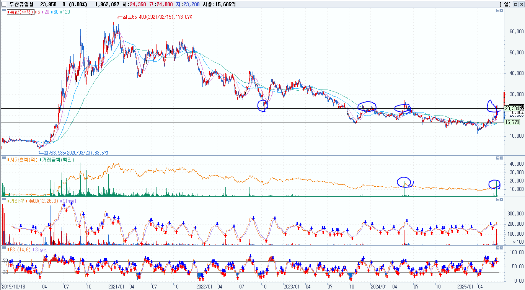Click the 시총:15,685억 market cap value
Image resolution: width=525 pixels, height=290 pixels.
click(x=220, y=4)
